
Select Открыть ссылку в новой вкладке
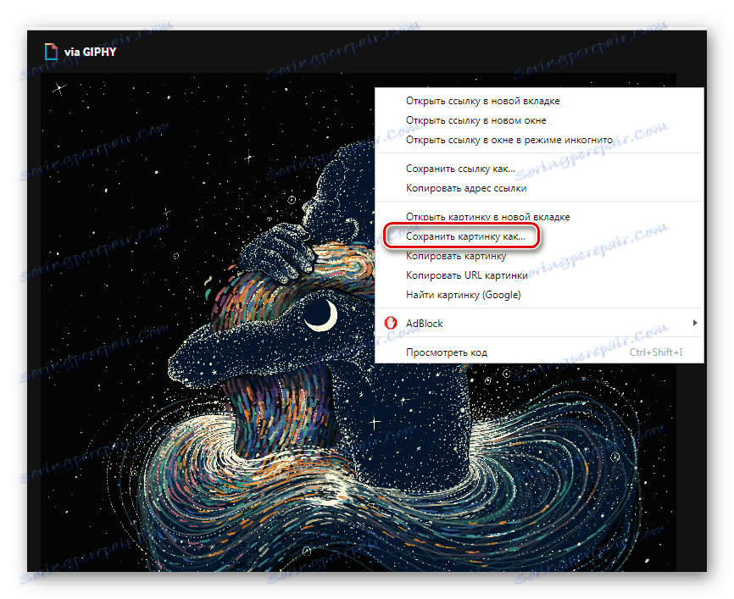tap(539, 101)
